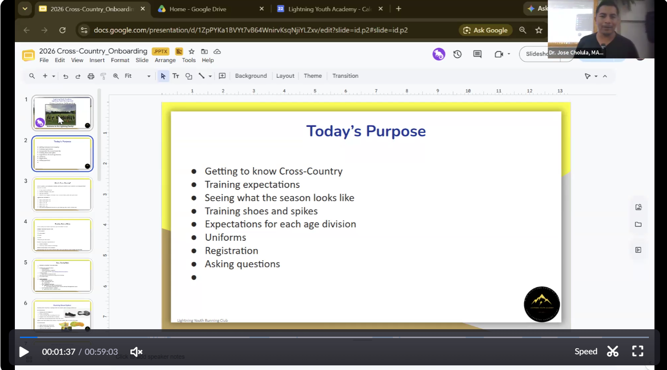
Task: Select the shape tool icon
Action: (189, 76)
